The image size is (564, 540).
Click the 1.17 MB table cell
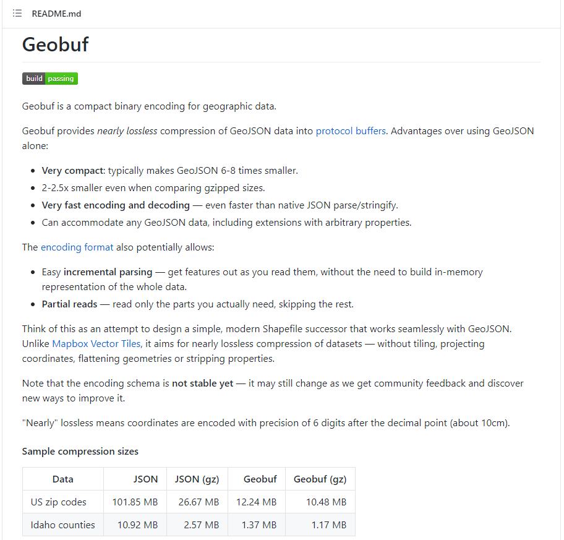click(x=329, y=525)
